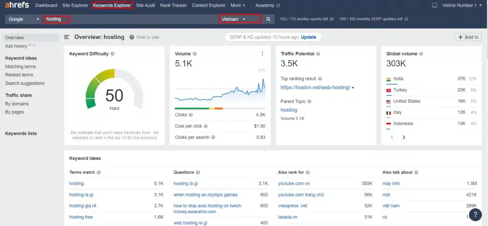This screenshot has width=488, height=226.
Task: Click the Global volume help icon
Action: point(408,54)
